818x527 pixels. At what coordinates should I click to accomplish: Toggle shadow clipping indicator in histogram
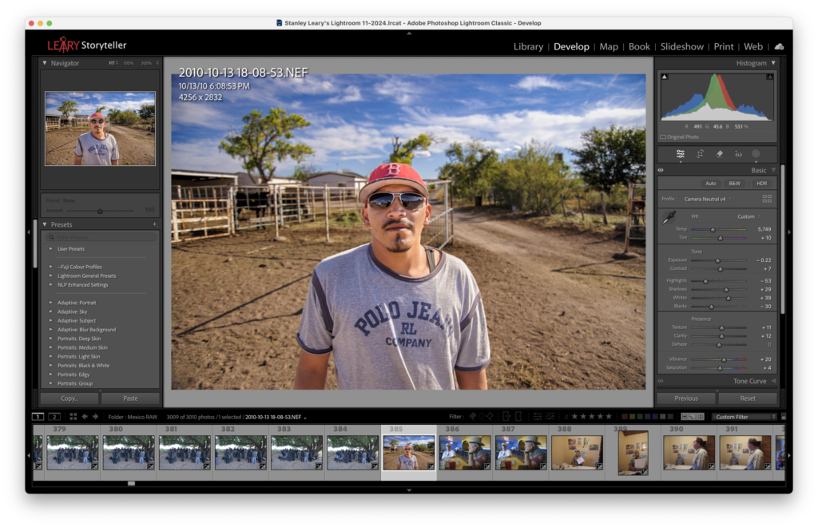[x=664, y=77]
